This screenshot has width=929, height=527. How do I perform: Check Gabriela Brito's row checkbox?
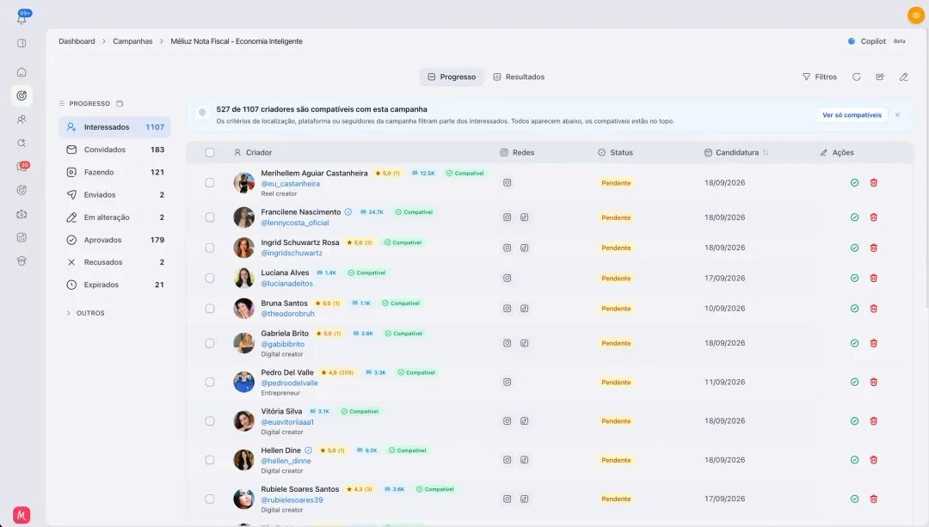(x=210, y=343)
